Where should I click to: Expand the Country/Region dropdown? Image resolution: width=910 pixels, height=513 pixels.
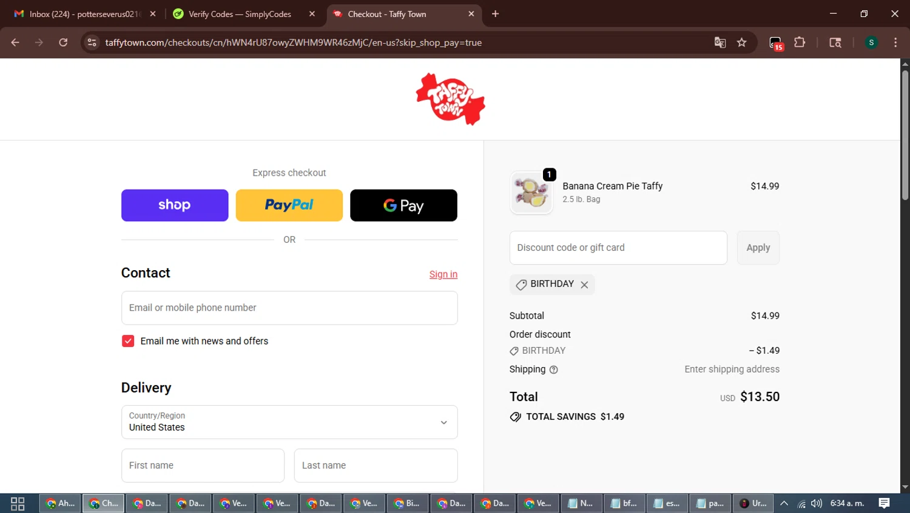(x=289, y=422)
